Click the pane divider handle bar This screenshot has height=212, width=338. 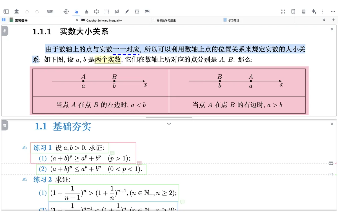tap(169, 118)
